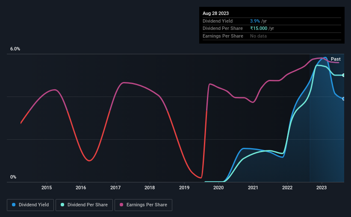351x217 pixels.
Task: Toggle the Dividend Yield legend button
Action: [x=30, y=205]
